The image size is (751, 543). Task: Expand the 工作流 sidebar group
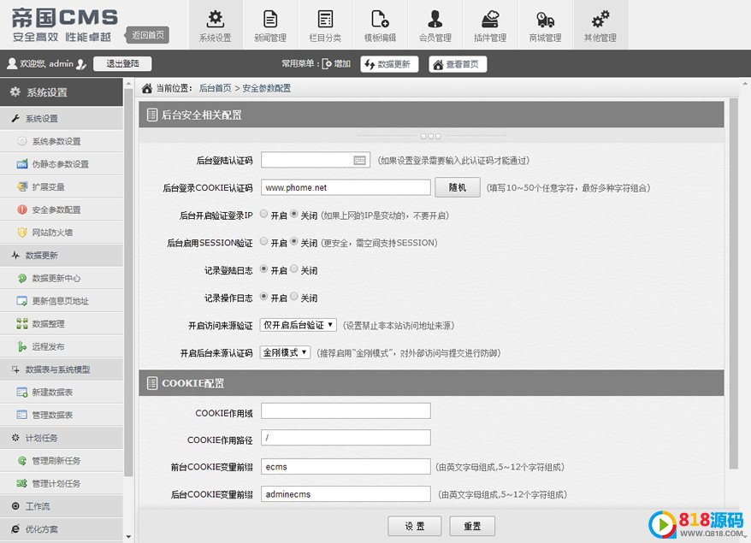[x=62, y=506]
